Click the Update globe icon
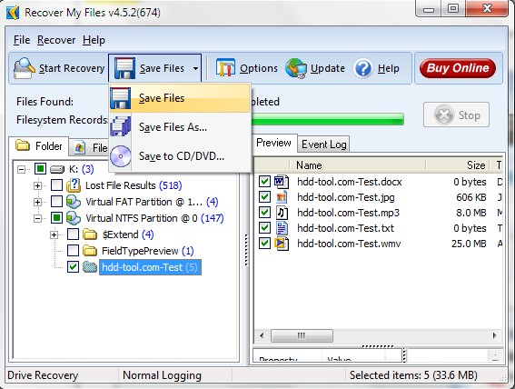515x389 pixels. click(296, 68)
